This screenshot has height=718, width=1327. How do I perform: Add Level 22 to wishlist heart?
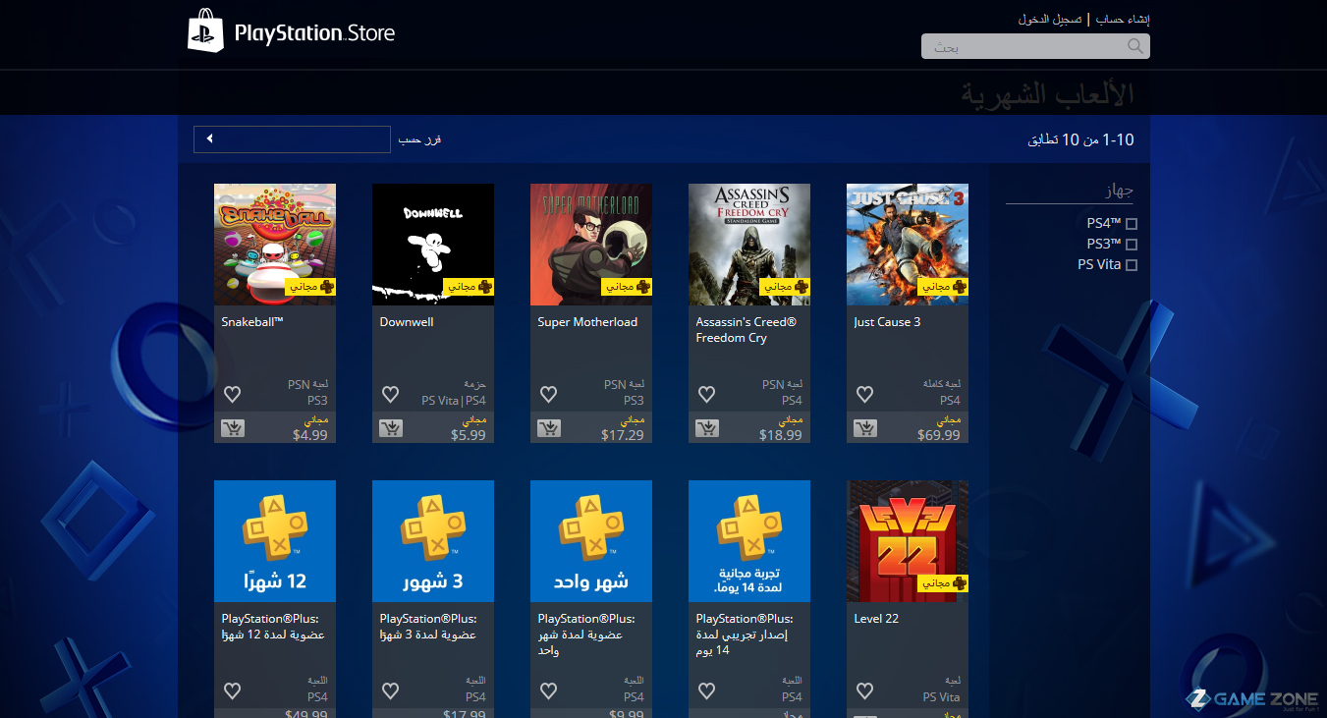864,691
